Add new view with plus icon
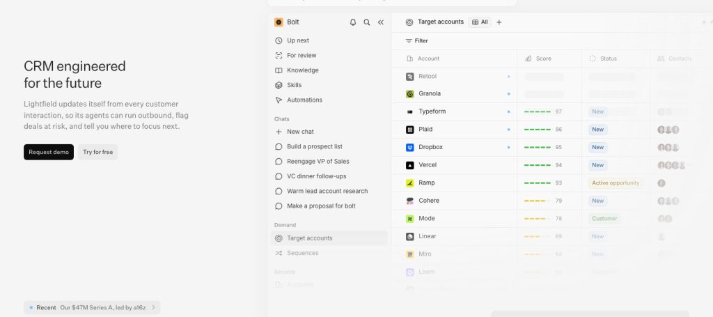713x317 pixels. 499,22
